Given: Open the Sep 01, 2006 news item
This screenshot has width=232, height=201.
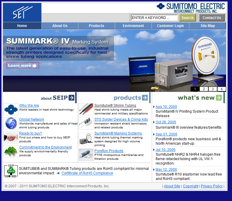Looking at the screenshot, I should tap(166, 134).
